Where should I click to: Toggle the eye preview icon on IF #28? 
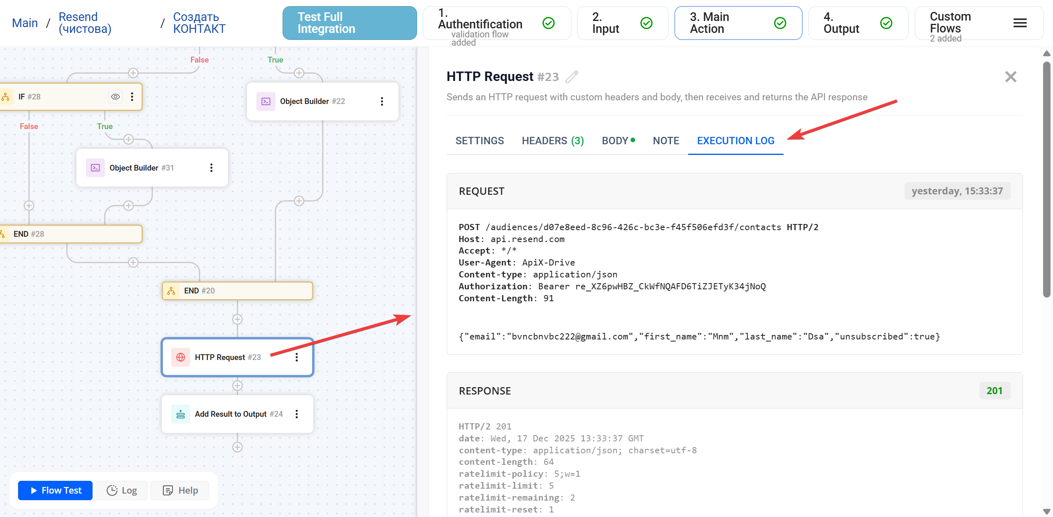115,97
